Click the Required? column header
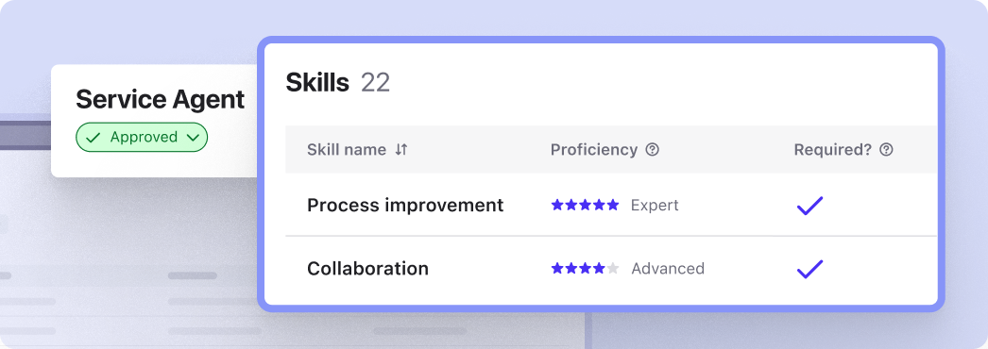 point(832,150)
